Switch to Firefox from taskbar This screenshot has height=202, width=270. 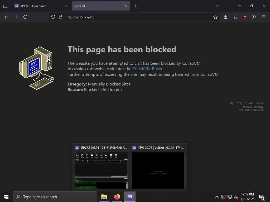tap(117, 197)
